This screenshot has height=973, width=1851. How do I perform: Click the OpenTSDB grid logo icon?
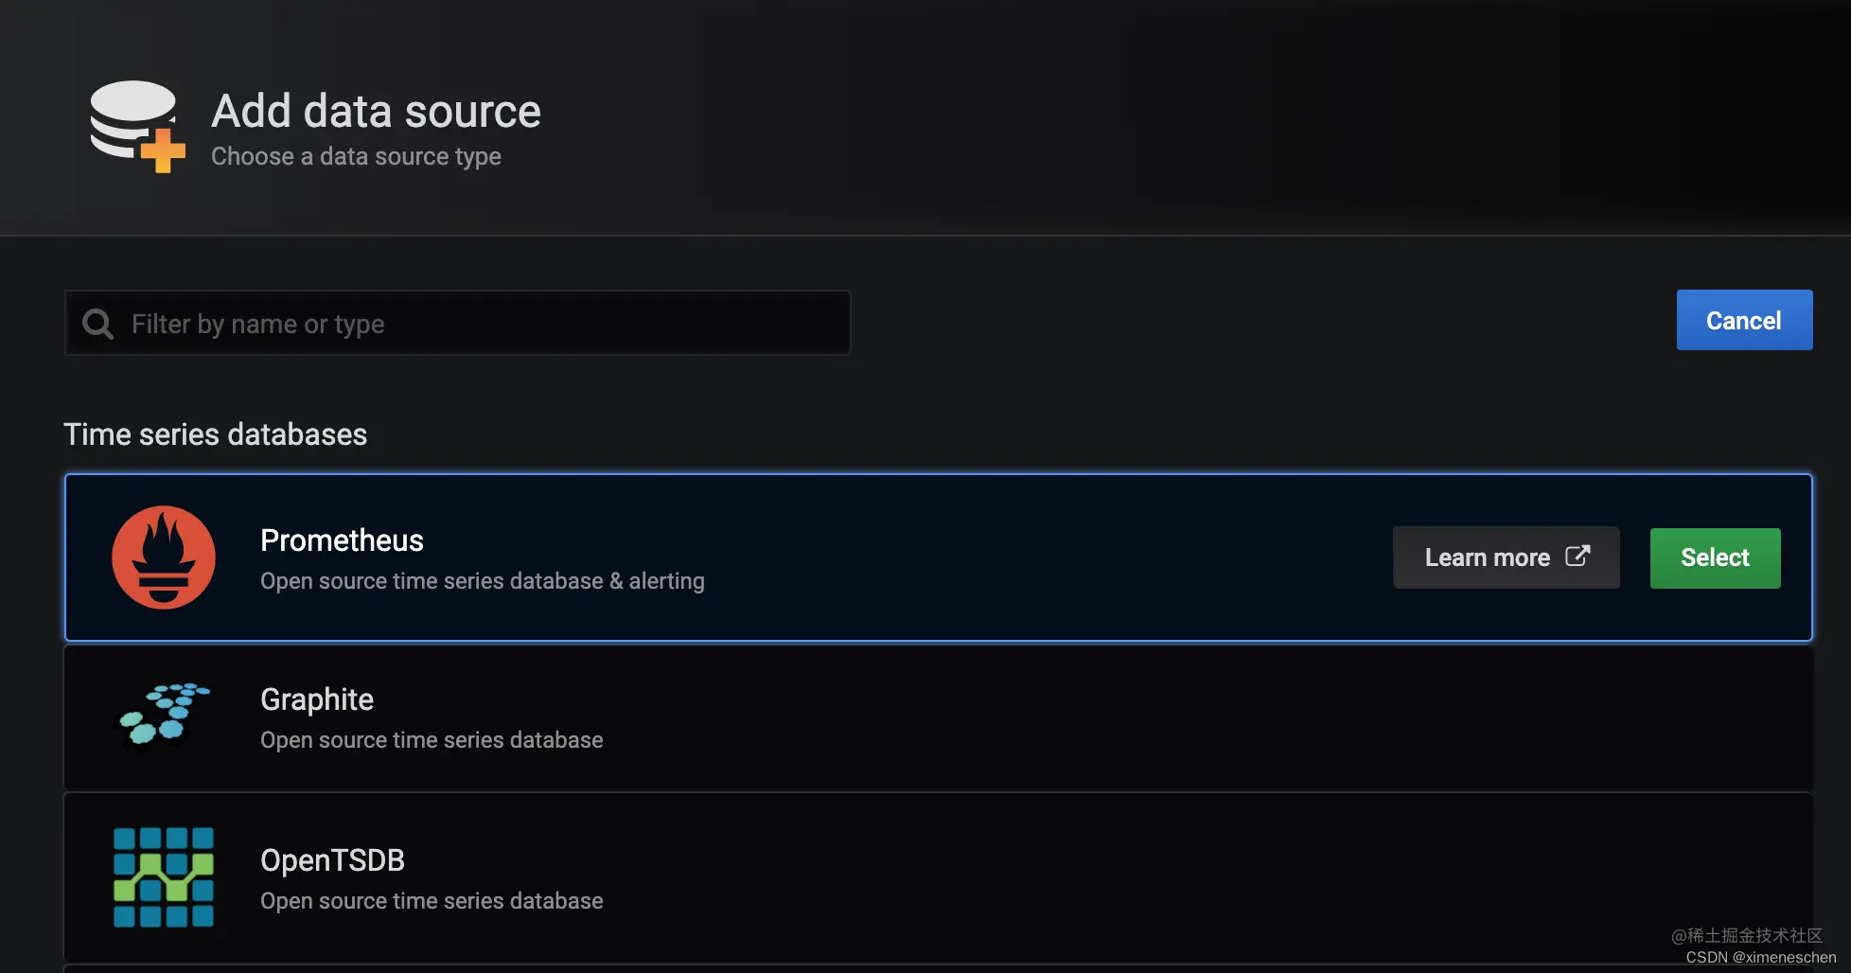pyautogui.click(x=164, y=876)
